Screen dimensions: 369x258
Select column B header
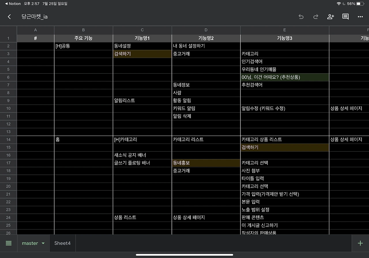point(84,30)
